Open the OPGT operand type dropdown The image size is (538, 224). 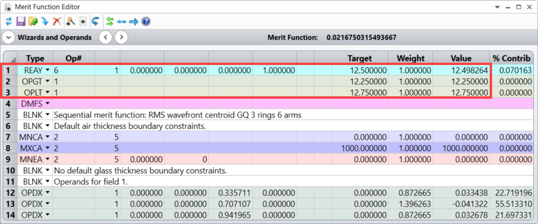pos(47,81)
